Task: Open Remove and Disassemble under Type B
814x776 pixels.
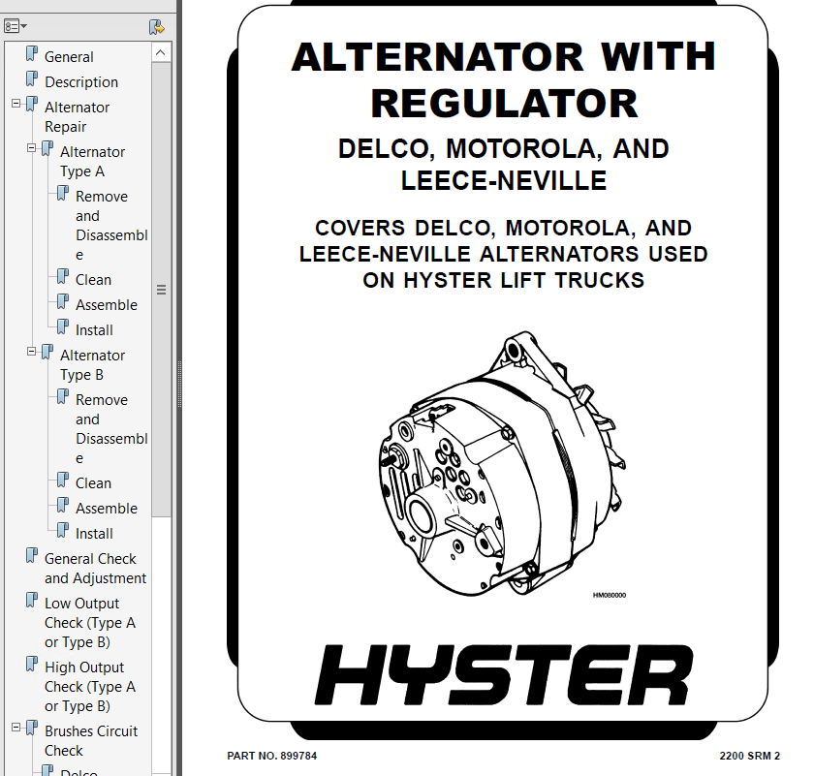Action: coord(111,429)
